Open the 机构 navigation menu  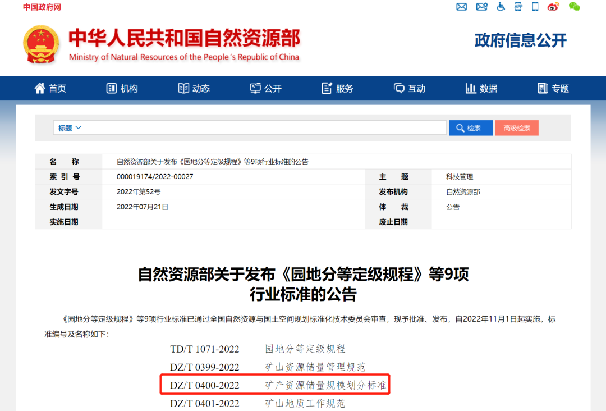(x=122, y=89)
